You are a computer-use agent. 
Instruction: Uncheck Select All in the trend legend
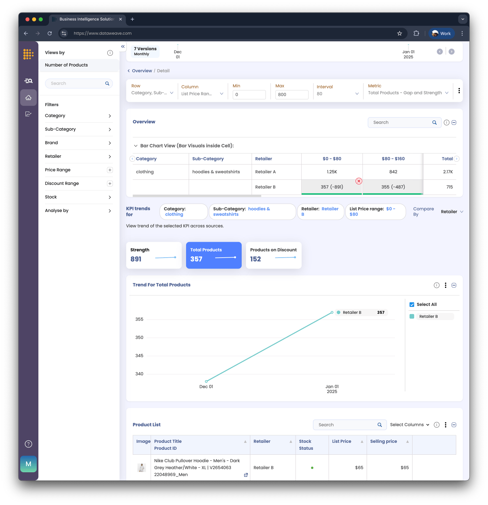(412, 304)
